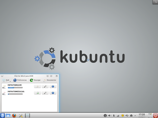Click the connect button for INFINITUMEEA26A
The width and height of the screenshot is (158, 118).
(x=37, y=93)
